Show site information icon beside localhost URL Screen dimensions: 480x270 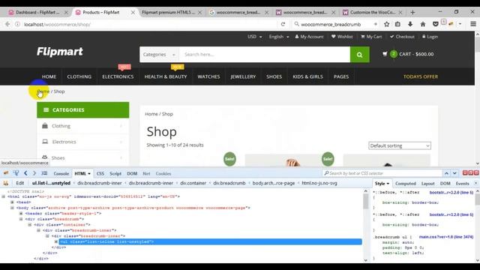click(x=17, y=24)
